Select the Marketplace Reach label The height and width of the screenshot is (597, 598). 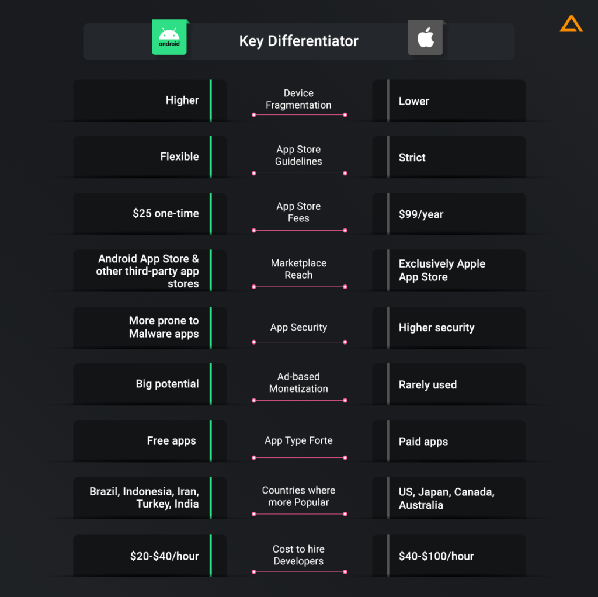tap(298, 269)
